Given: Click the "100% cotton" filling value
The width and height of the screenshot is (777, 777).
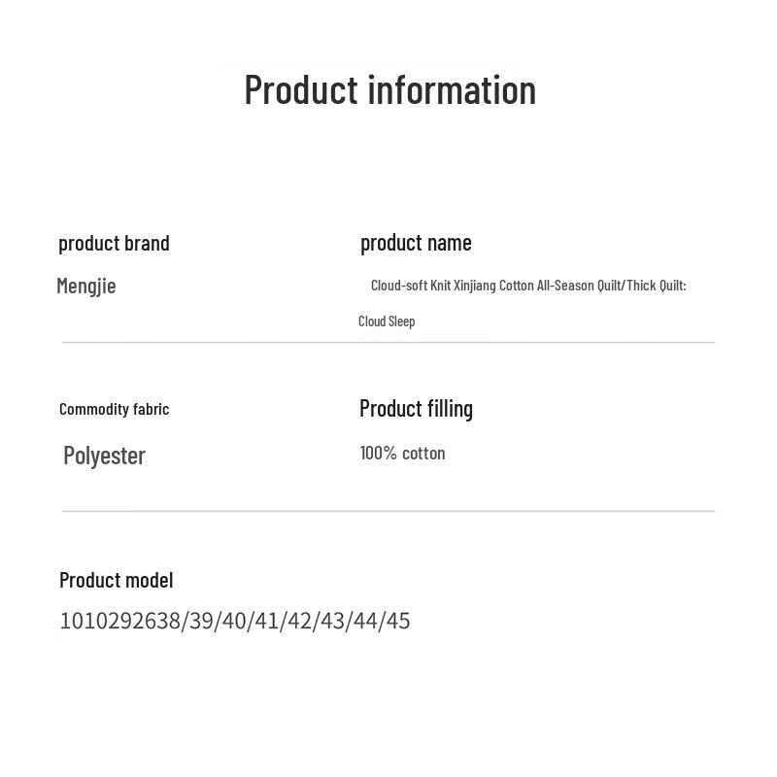Looking at the screenshot, I should tap(402, 454).
